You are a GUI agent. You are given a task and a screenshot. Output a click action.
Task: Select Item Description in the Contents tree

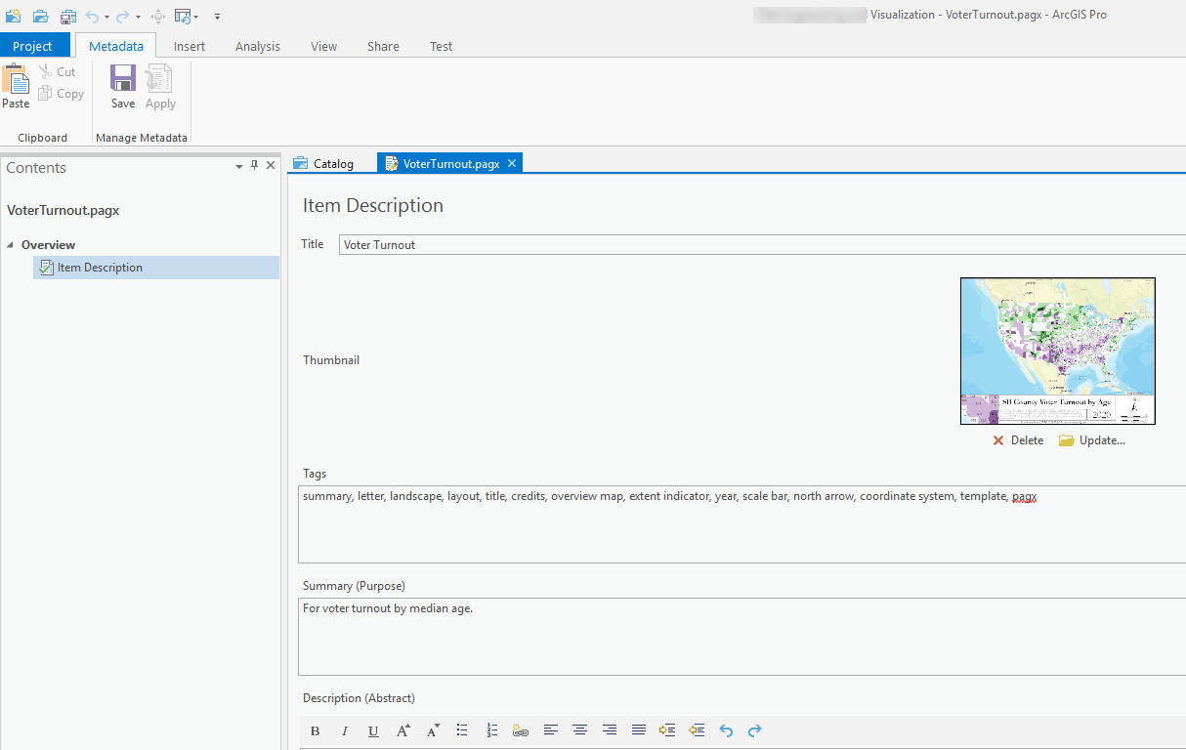(156, 268)
